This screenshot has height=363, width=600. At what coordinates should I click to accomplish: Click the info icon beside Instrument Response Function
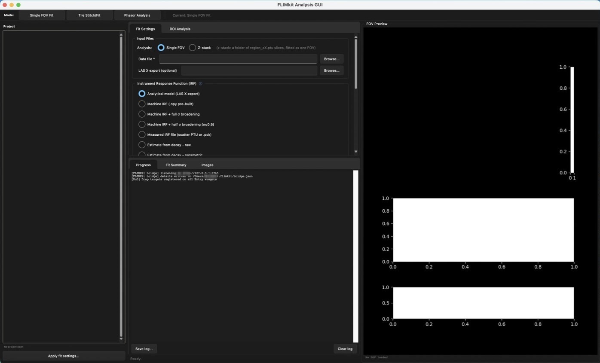[200, 84]
